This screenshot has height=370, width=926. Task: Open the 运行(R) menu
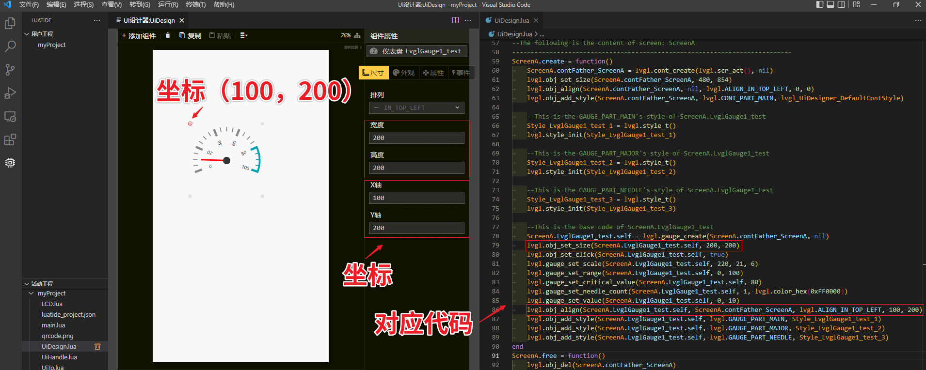point(168,4)
